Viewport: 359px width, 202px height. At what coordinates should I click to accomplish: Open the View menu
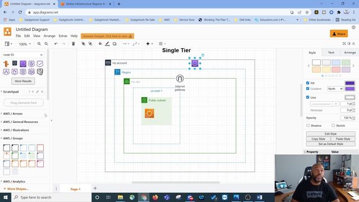pos(36,36)
